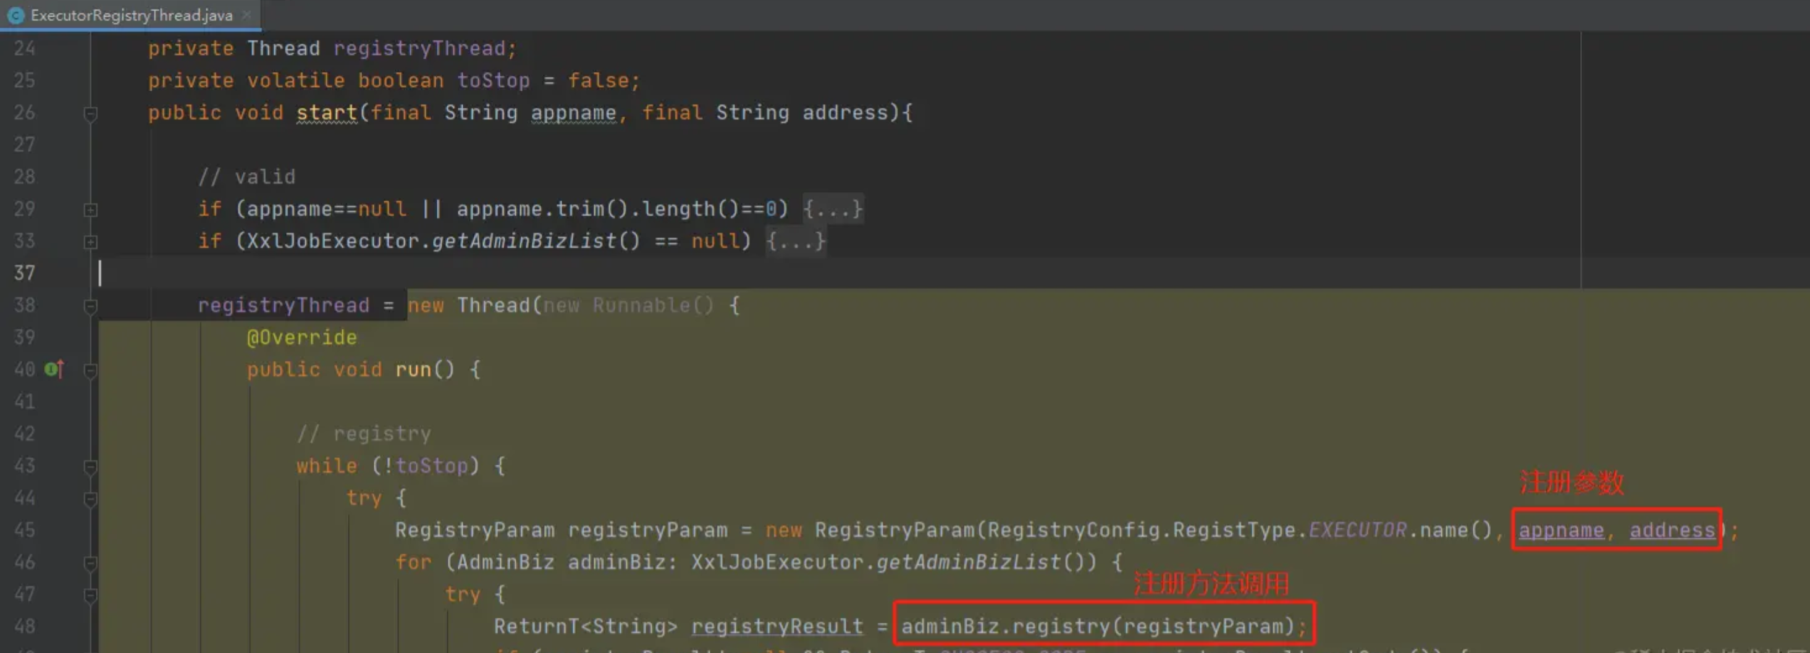Click the override gutter icon on line 40

[54, 369]
